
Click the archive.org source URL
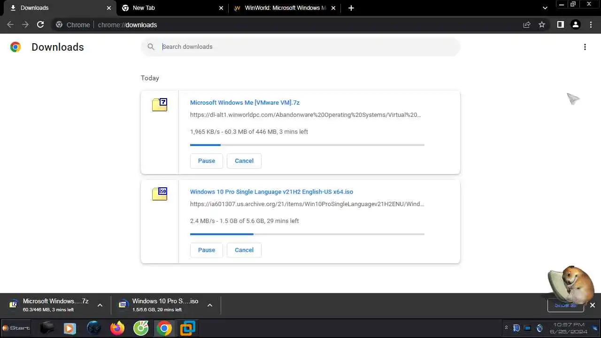pyautogui.click(x=307, y=204)
